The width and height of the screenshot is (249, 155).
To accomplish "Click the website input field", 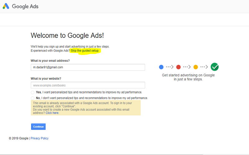I will (x=88, y=85).
